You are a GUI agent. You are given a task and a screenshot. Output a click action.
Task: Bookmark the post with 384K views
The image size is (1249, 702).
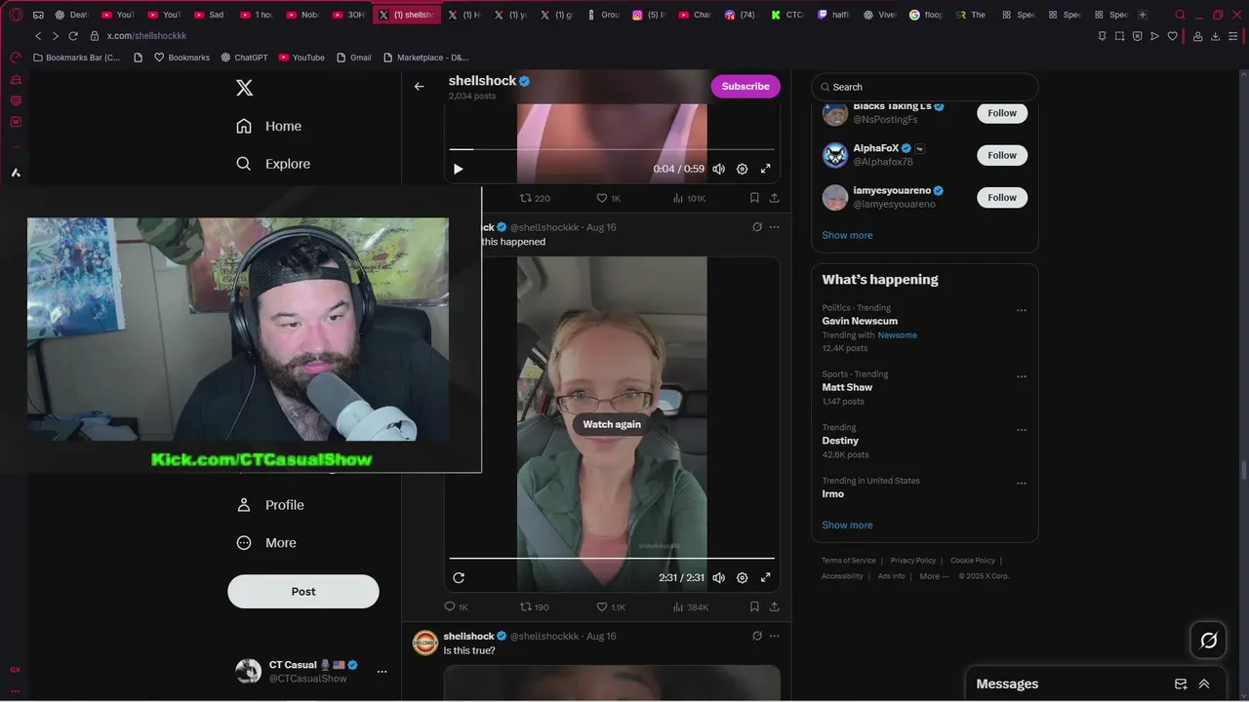(754, 606)
